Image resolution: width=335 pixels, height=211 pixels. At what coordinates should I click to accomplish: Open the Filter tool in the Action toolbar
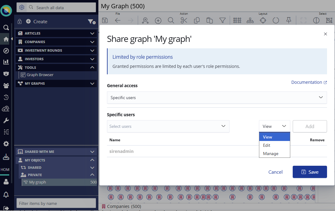pyautogui.click(x=223, y=20)
